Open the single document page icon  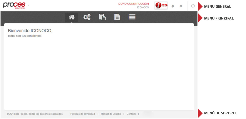(117, 17)
